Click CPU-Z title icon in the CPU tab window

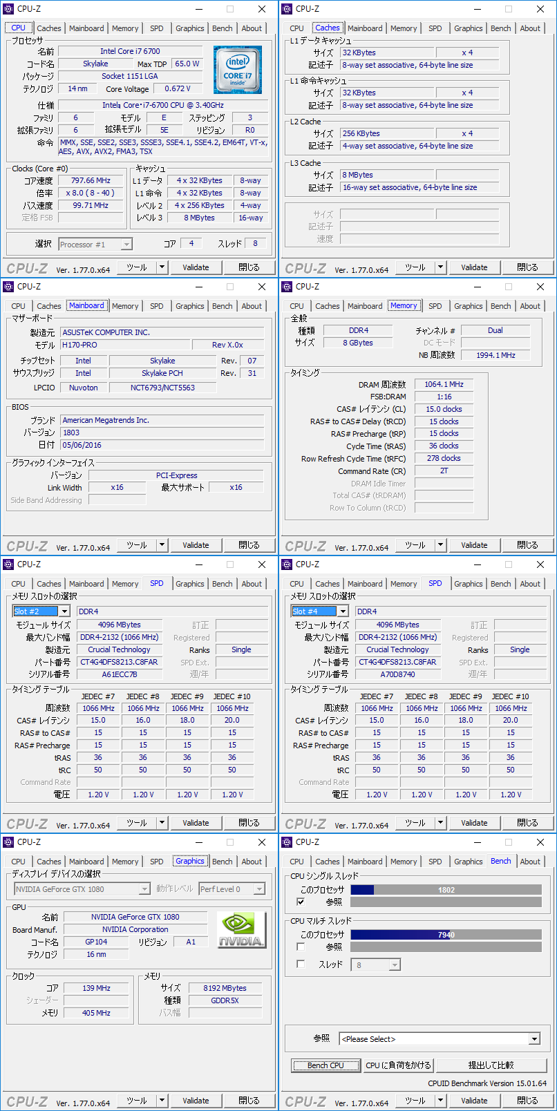[9, 9]
